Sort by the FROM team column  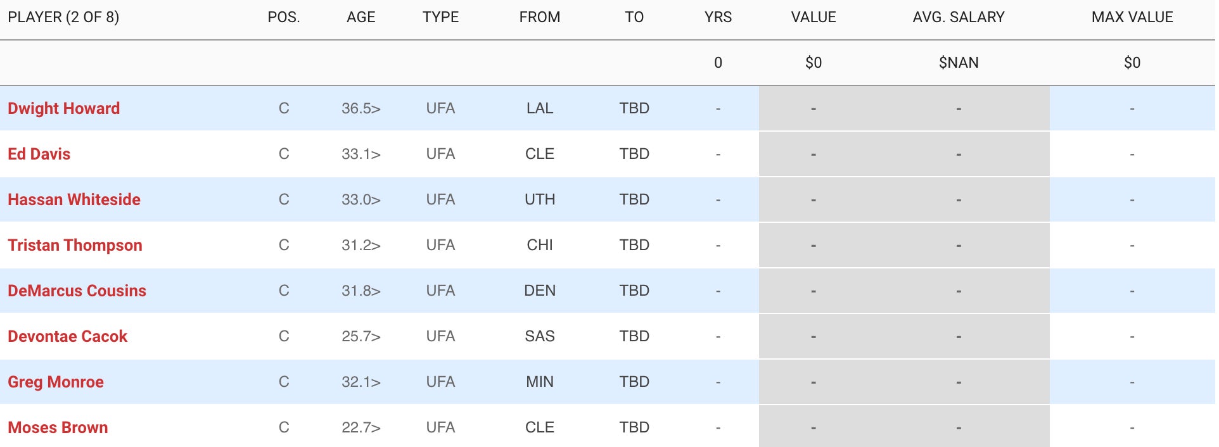[x=539, y=17]
